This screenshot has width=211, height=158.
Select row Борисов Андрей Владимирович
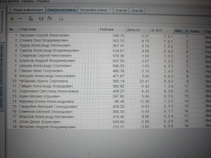click(x=109, y=61)
